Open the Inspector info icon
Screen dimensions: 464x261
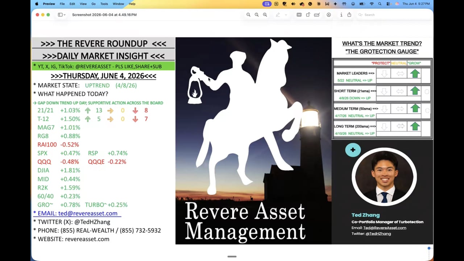[x=341, y=15]
